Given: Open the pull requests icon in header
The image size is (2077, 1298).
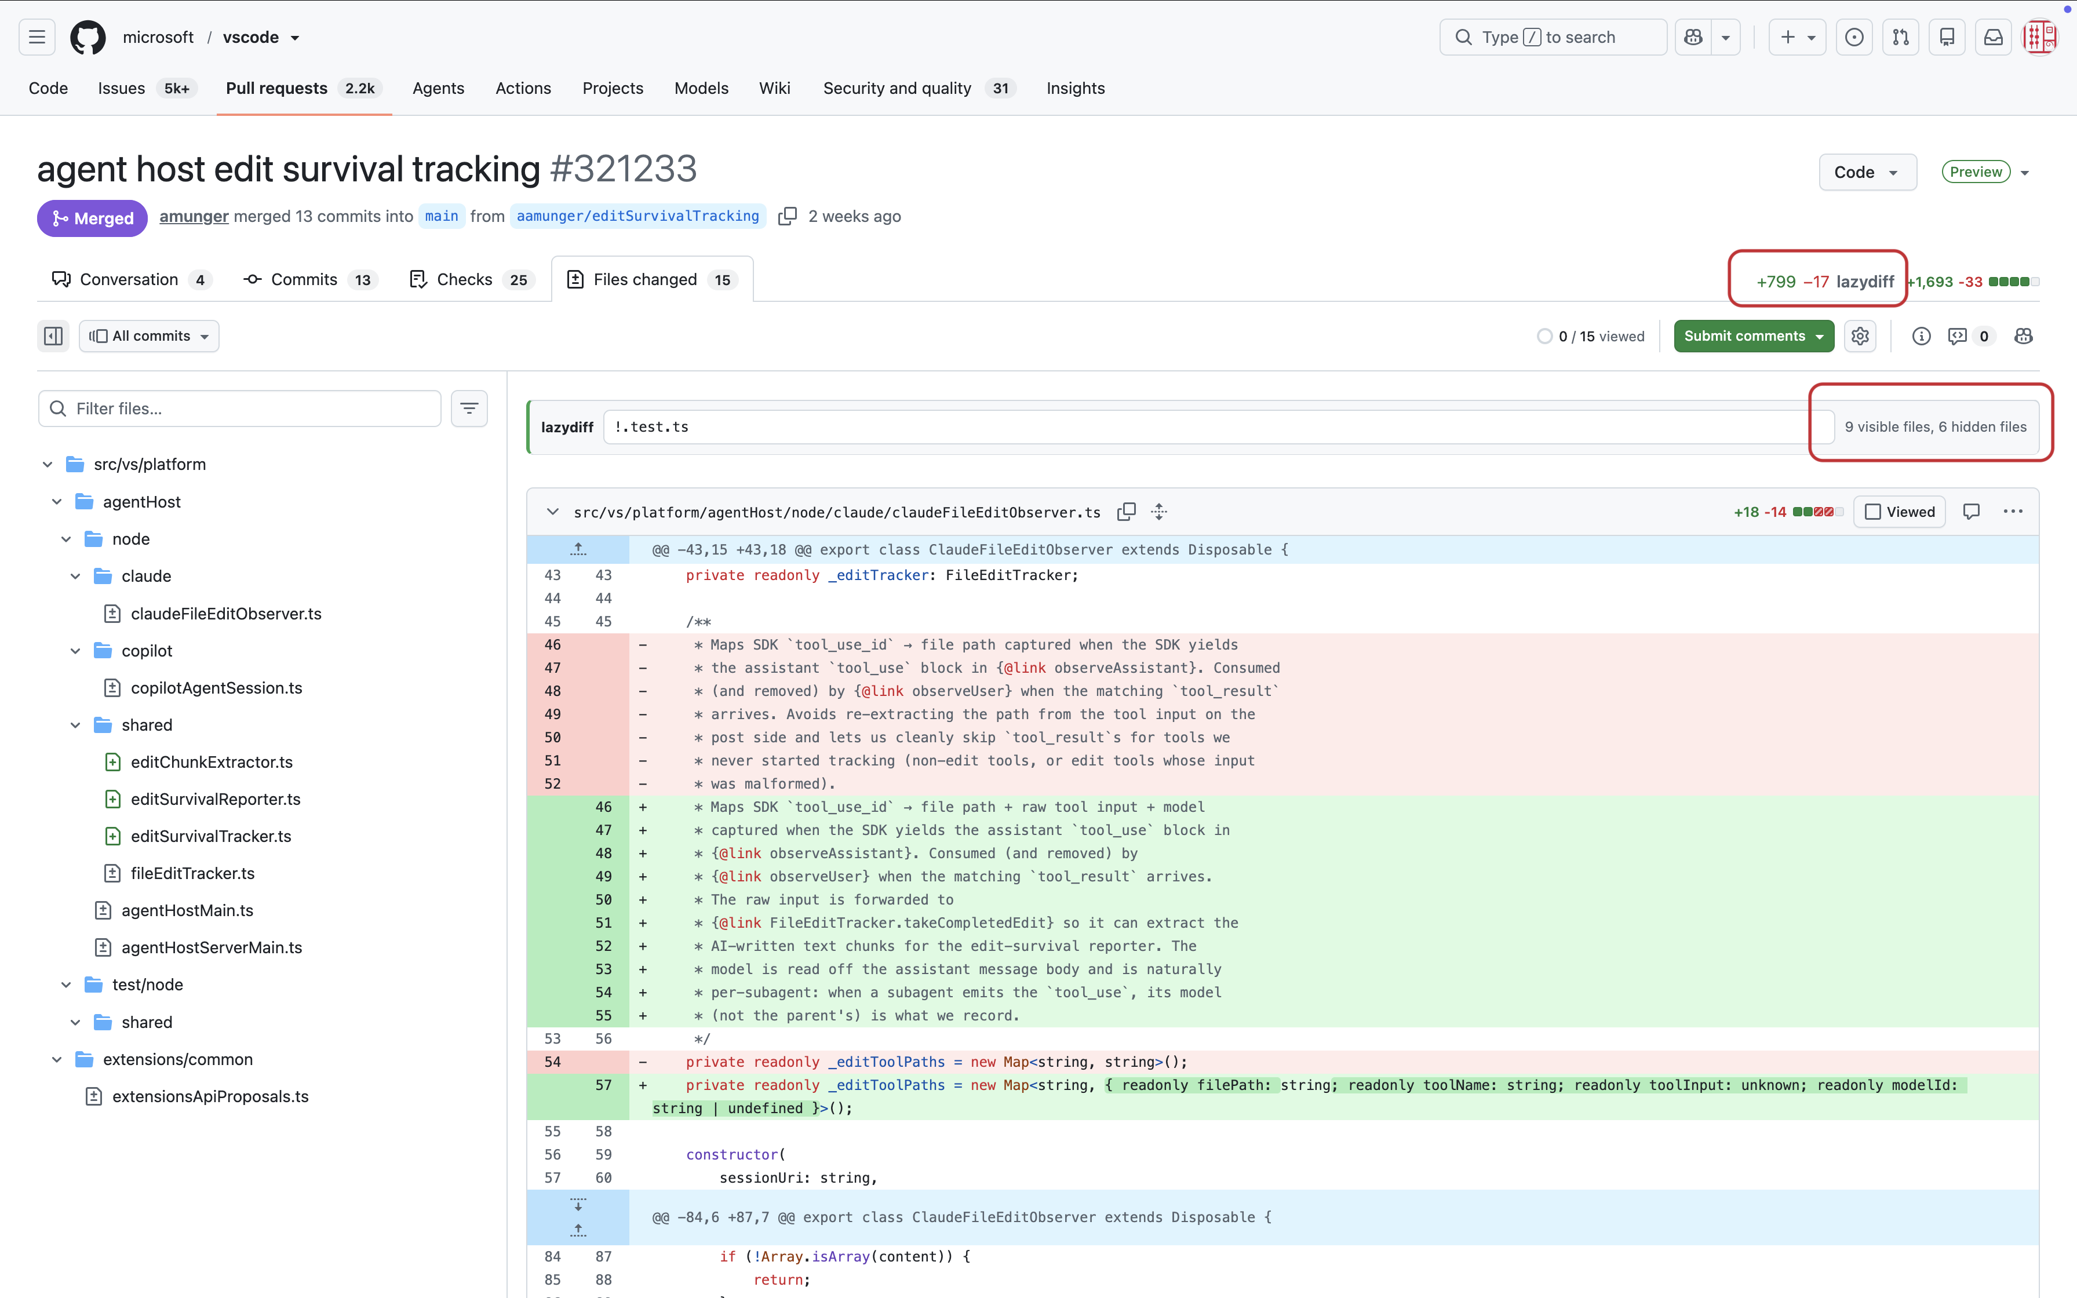Looking at the screenshot, I should [1901, 37].
